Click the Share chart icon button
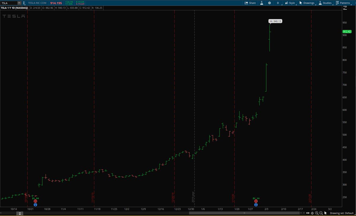This screenshot has width=356, height=216. [x=250, y=3]
